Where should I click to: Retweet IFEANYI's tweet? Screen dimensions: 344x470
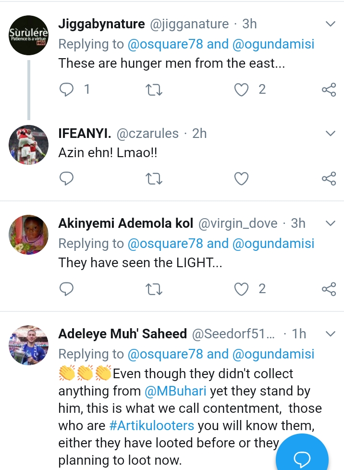[154, 179]
